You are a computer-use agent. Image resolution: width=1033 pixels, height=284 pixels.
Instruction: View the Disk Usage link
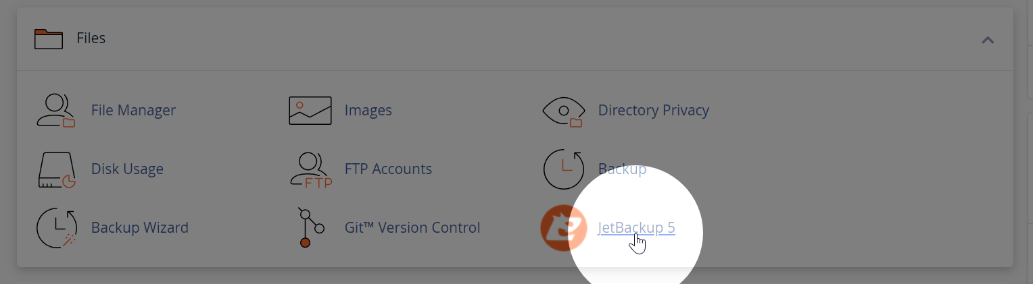[127, 169]
